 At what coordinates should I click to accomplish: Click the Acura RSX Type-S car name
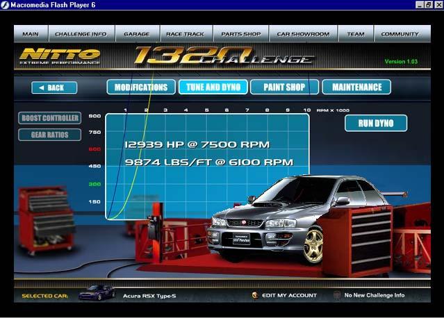(149, 296)
